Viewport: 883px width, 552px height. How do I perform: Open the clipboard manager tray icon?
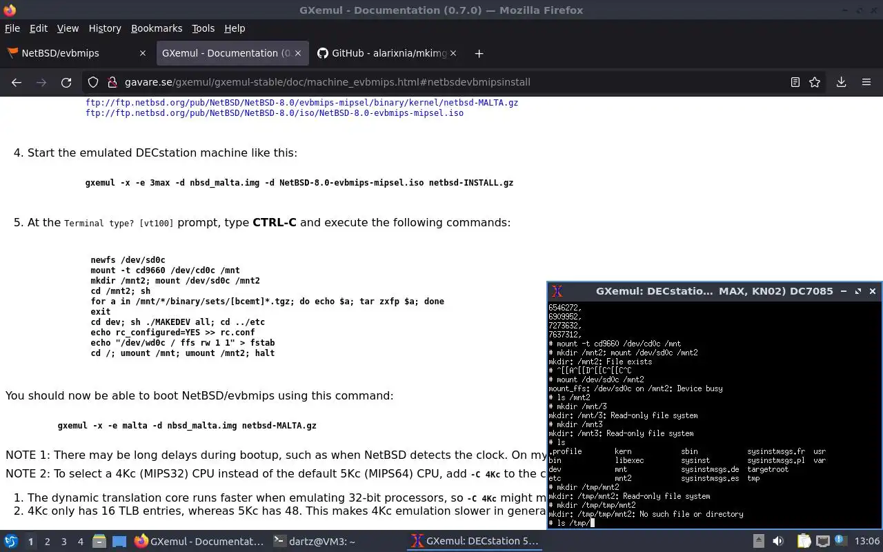coord(804,541)
